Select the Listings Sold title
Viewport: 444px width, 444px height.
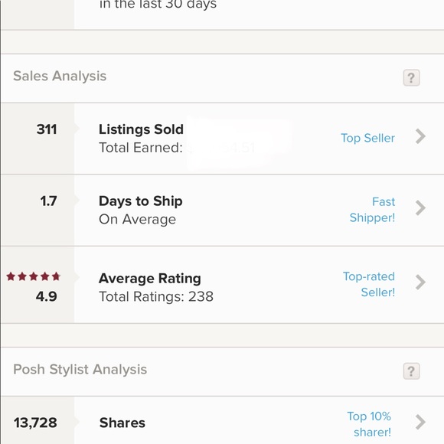pos(141,129)
